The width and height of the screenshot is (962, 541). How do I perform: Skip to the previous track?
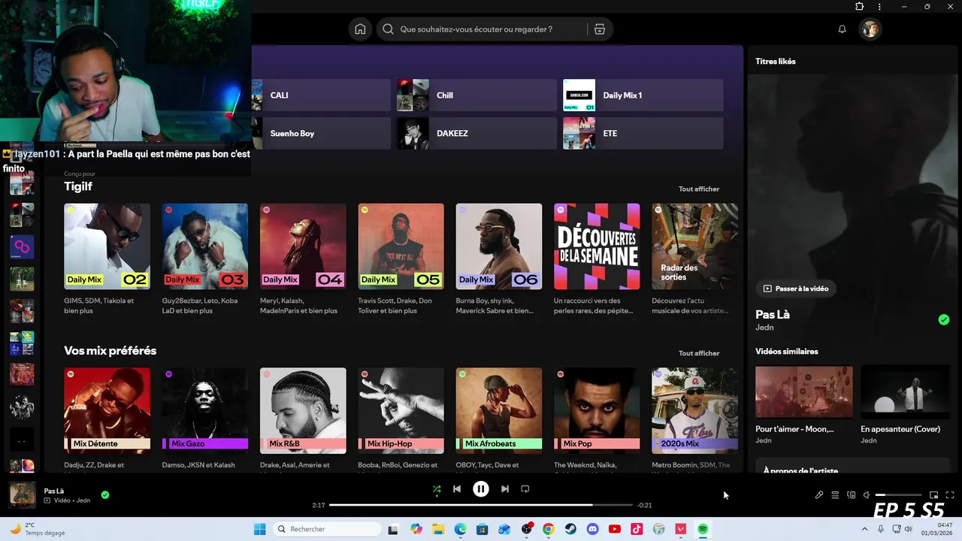point(456,489)
